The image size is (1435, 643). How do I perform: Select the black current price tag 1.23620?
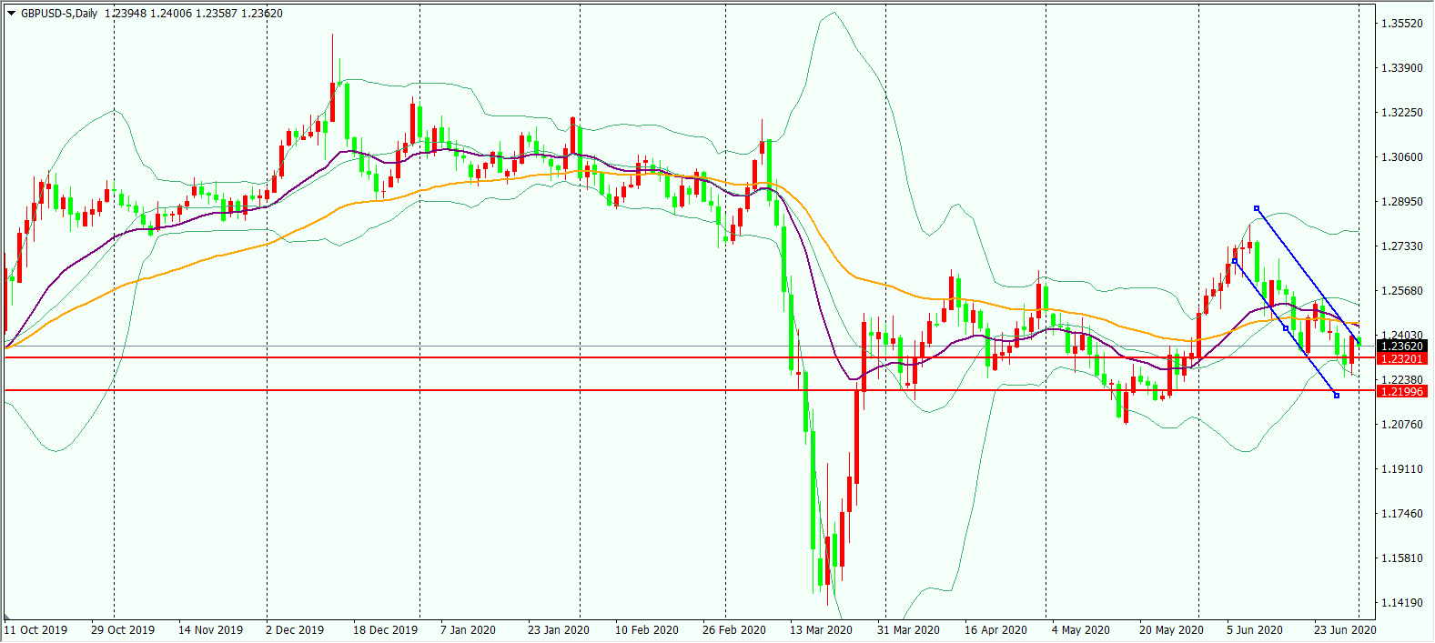[1402, 346]
